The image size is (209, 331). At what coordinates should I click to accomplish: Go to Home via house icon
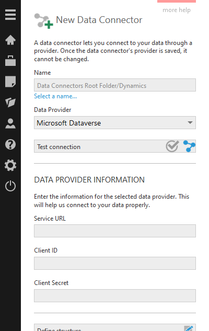pyautogui.click(x=10, y=40)
